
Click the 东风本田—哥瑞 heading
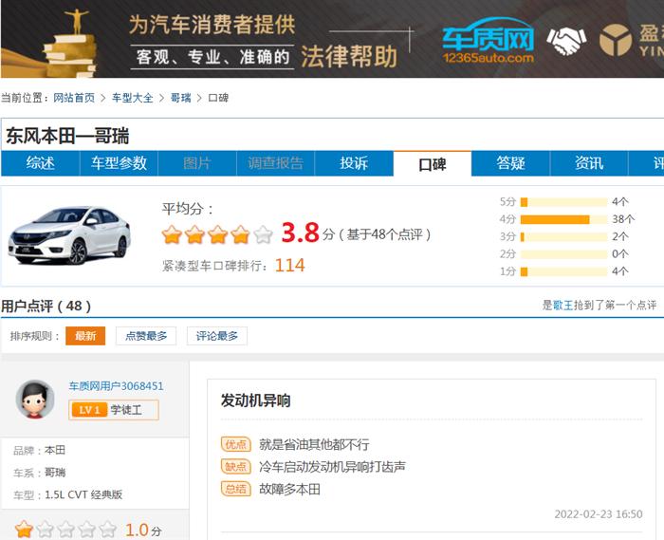[67, 137]
